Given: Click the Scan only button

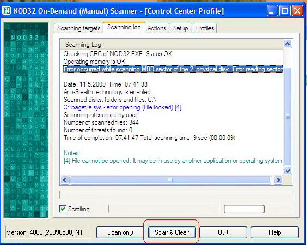Looking at the screenshot, I should tap(120, 232).
